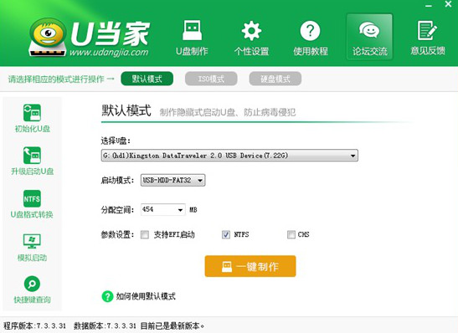Image resolution: width=458 pixels, height=333 pixels.
Task: Open 如何使用默认模式 help link
Action: click(x=146, y=296)
